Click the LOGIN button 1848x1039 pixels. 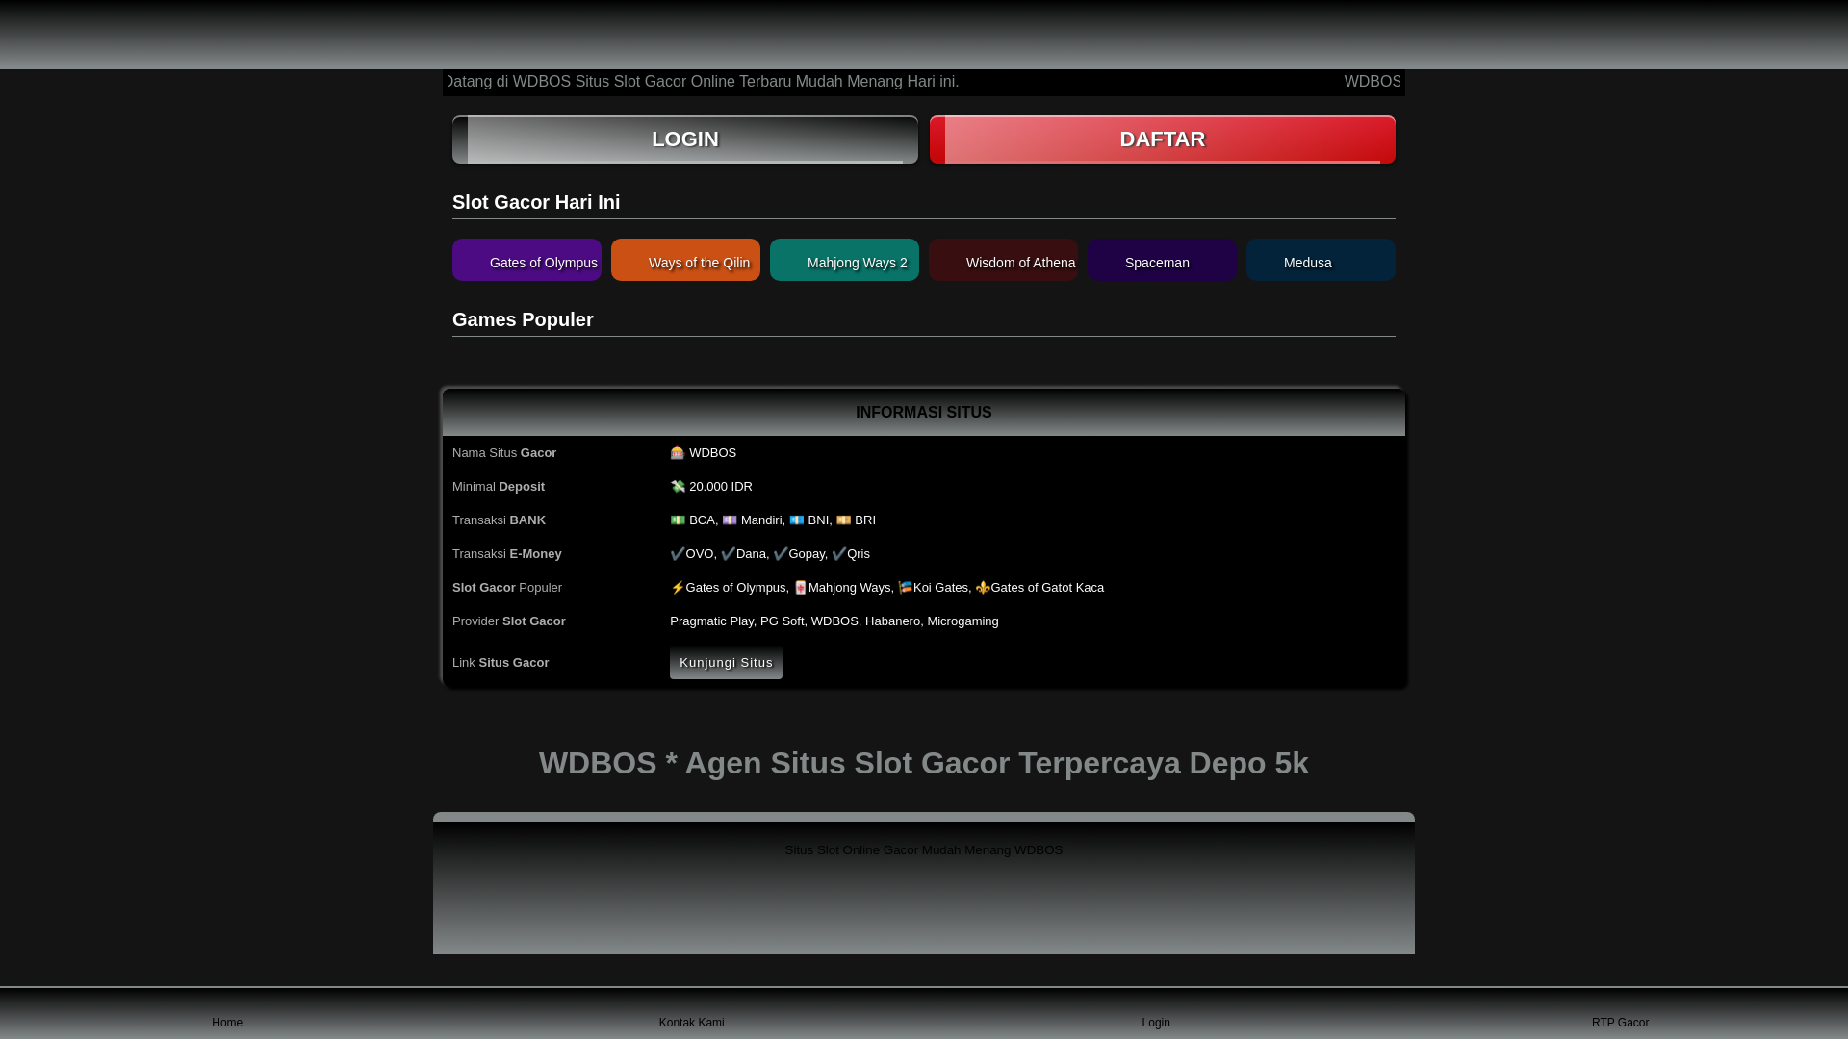pyautogui.click(x=685, y=139)
